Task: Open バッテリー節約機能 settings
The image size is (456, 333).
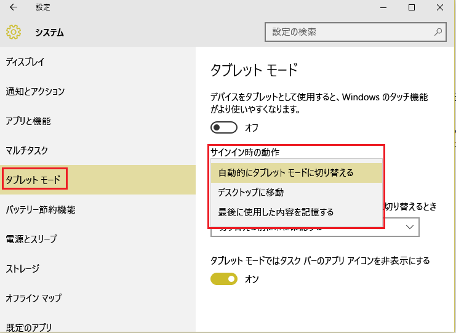Action: tap(41, 209)
